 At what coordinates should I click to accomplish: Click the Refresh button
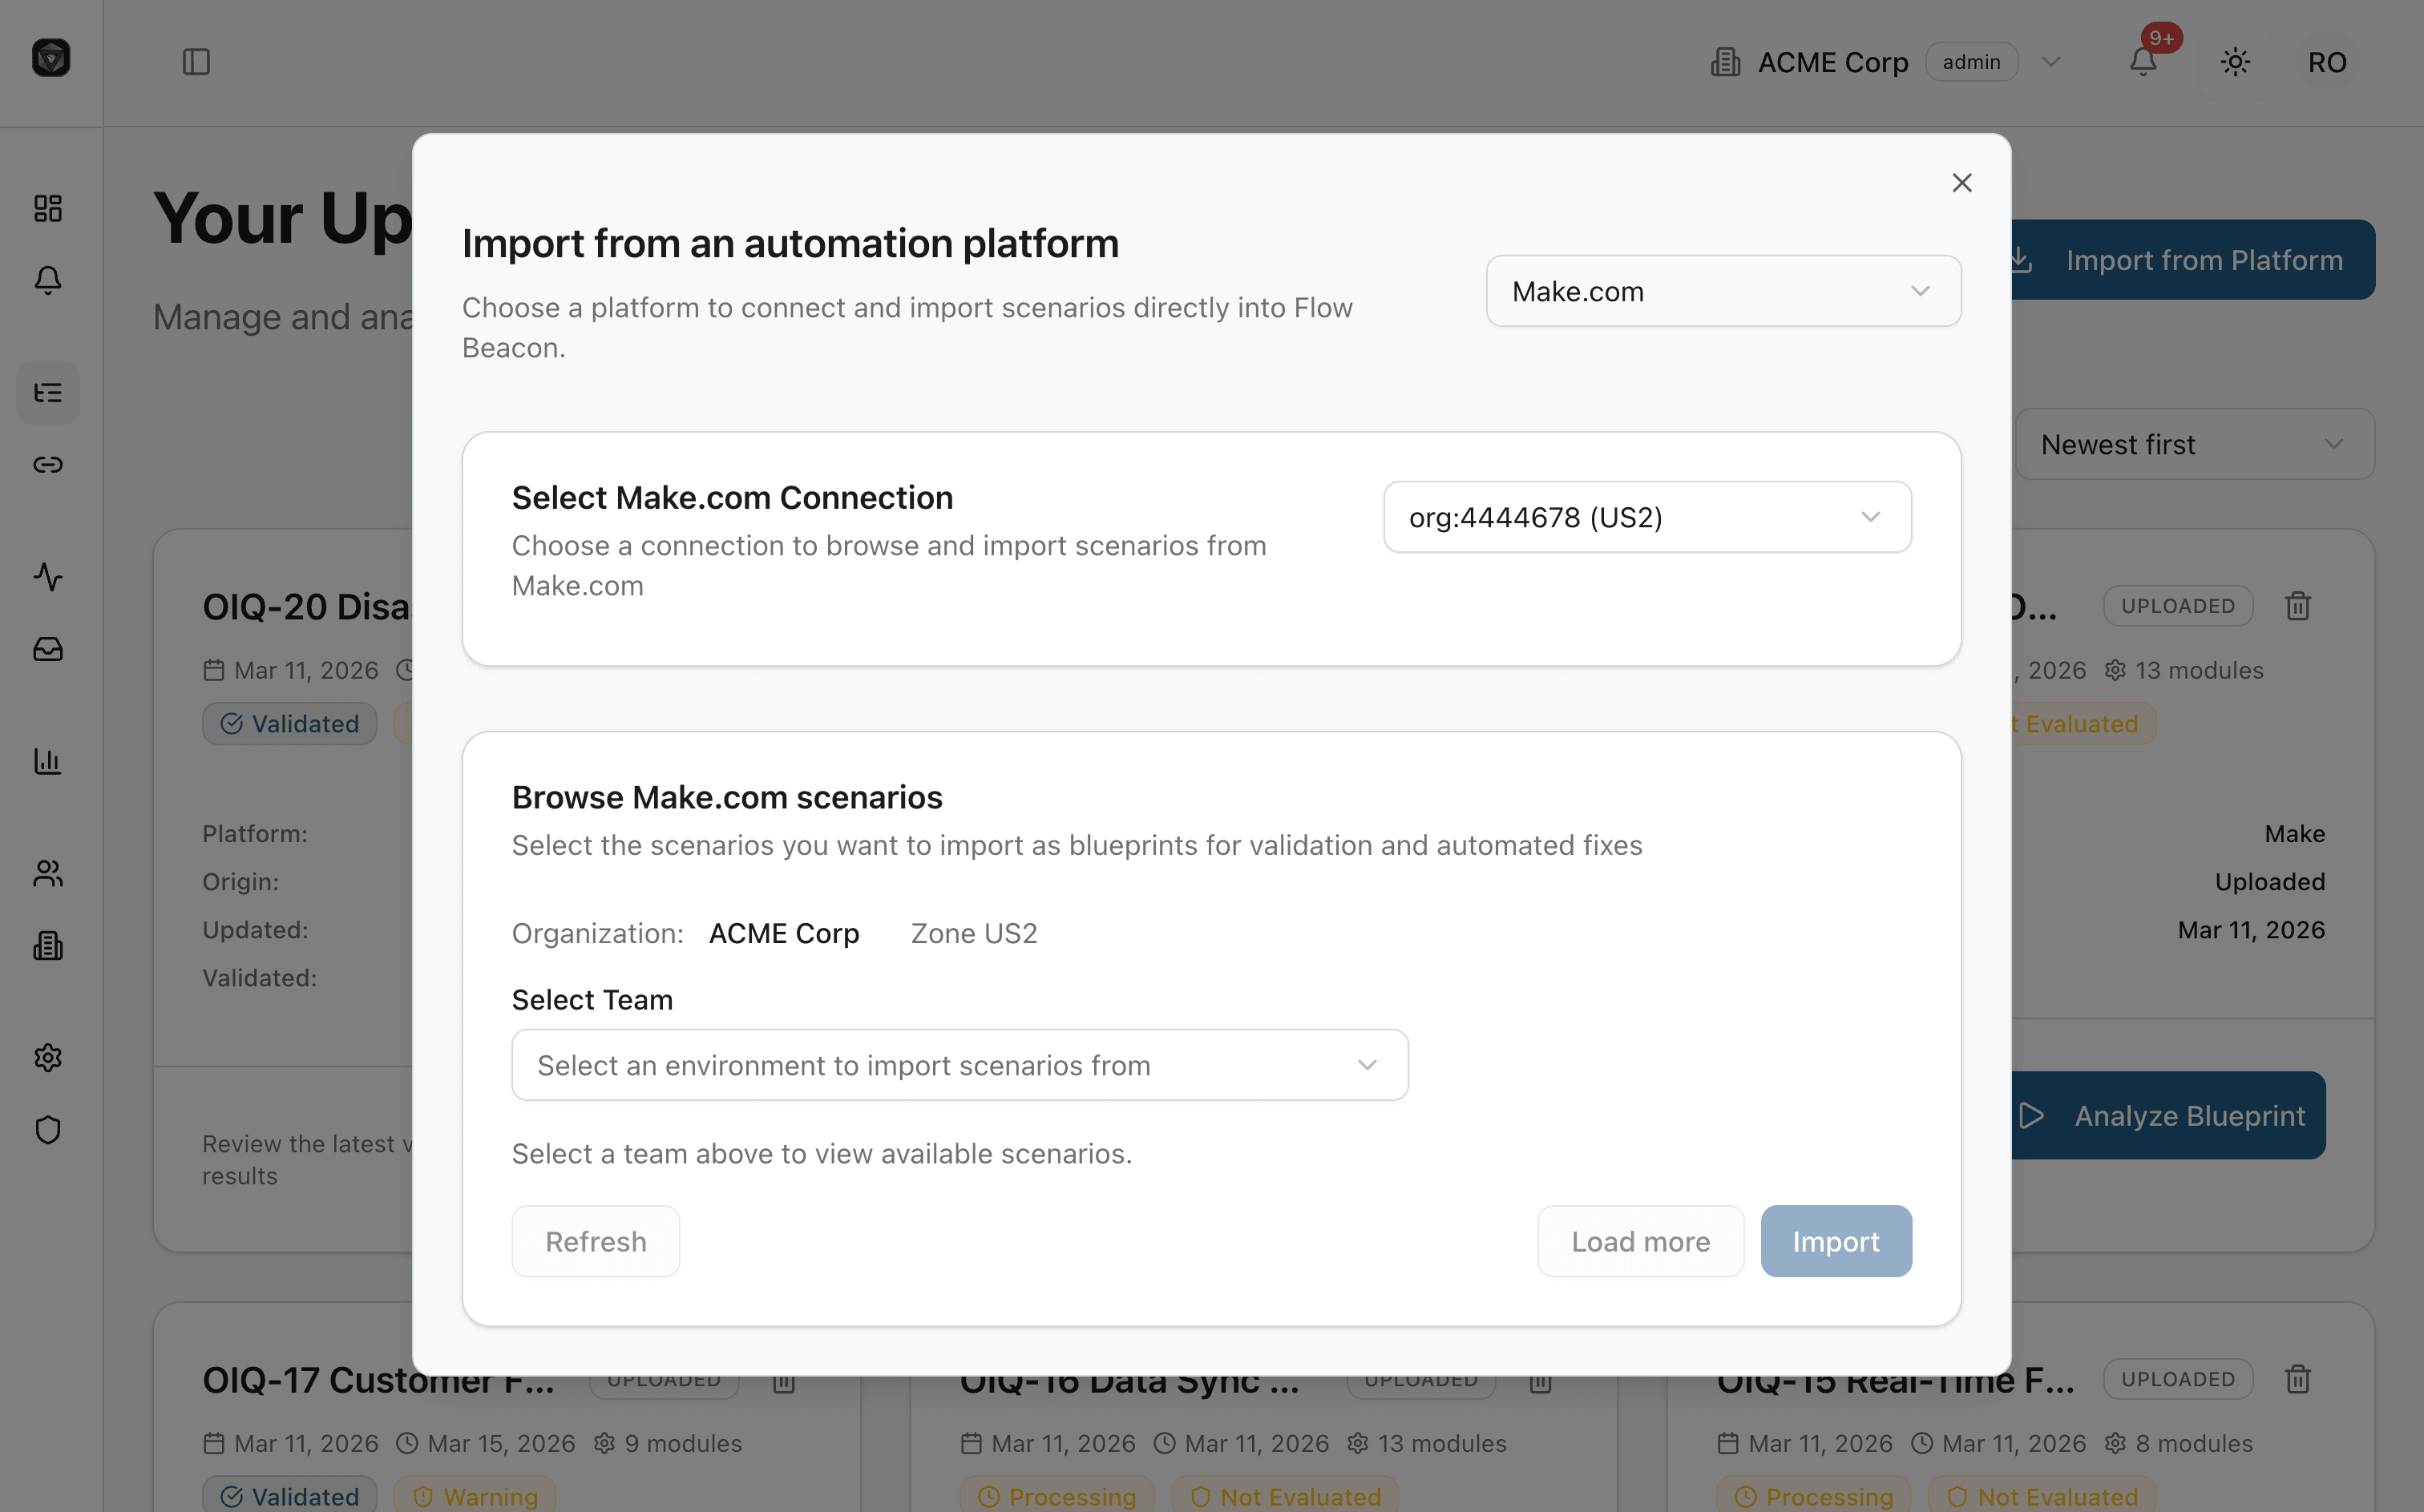(x=596, y=1241)
